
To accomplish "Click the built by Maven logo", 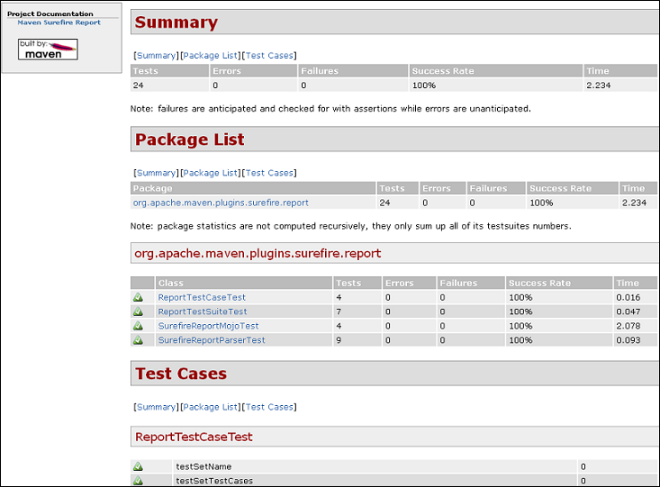I will click(48, 50).
